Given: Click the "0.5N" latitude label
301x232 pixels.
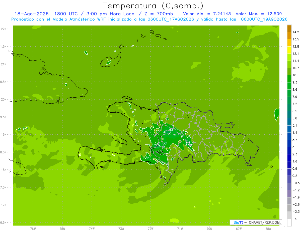Looking at the screenshot, I should (4, 82).
